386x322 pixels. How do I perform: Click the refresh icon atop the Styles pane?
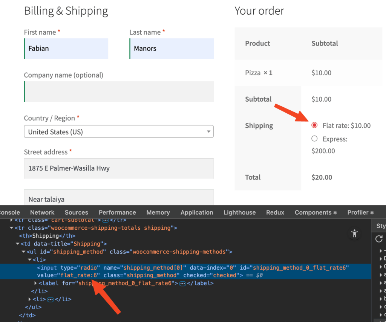click(x=379, y=239)
